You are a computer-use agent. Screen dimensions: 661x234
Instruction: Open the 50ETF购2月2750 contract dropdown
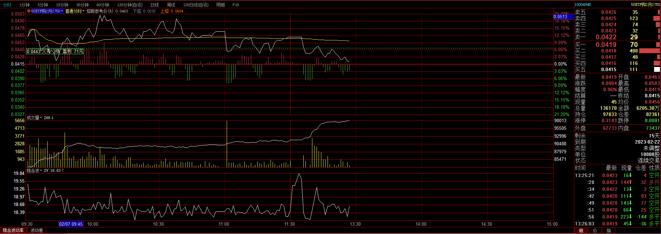[x=47, y=11]
